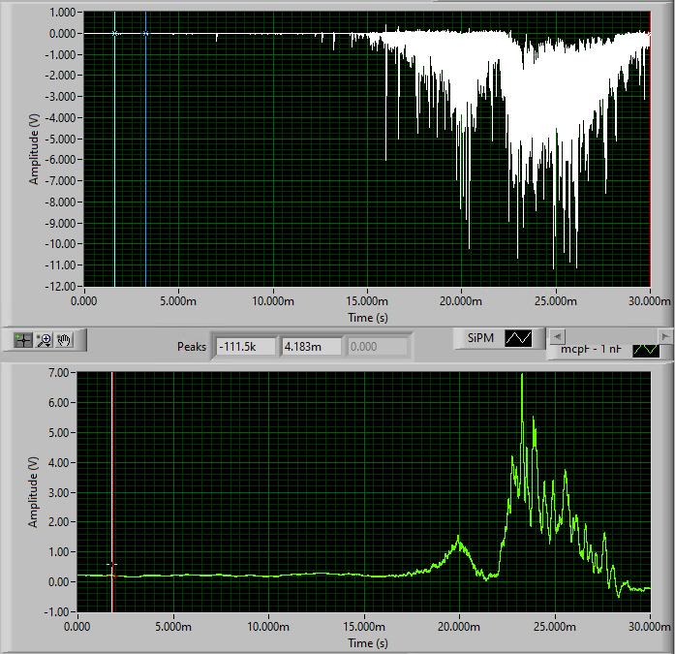Click the 0.000 start value on top X axis

[x=84, y=301]
